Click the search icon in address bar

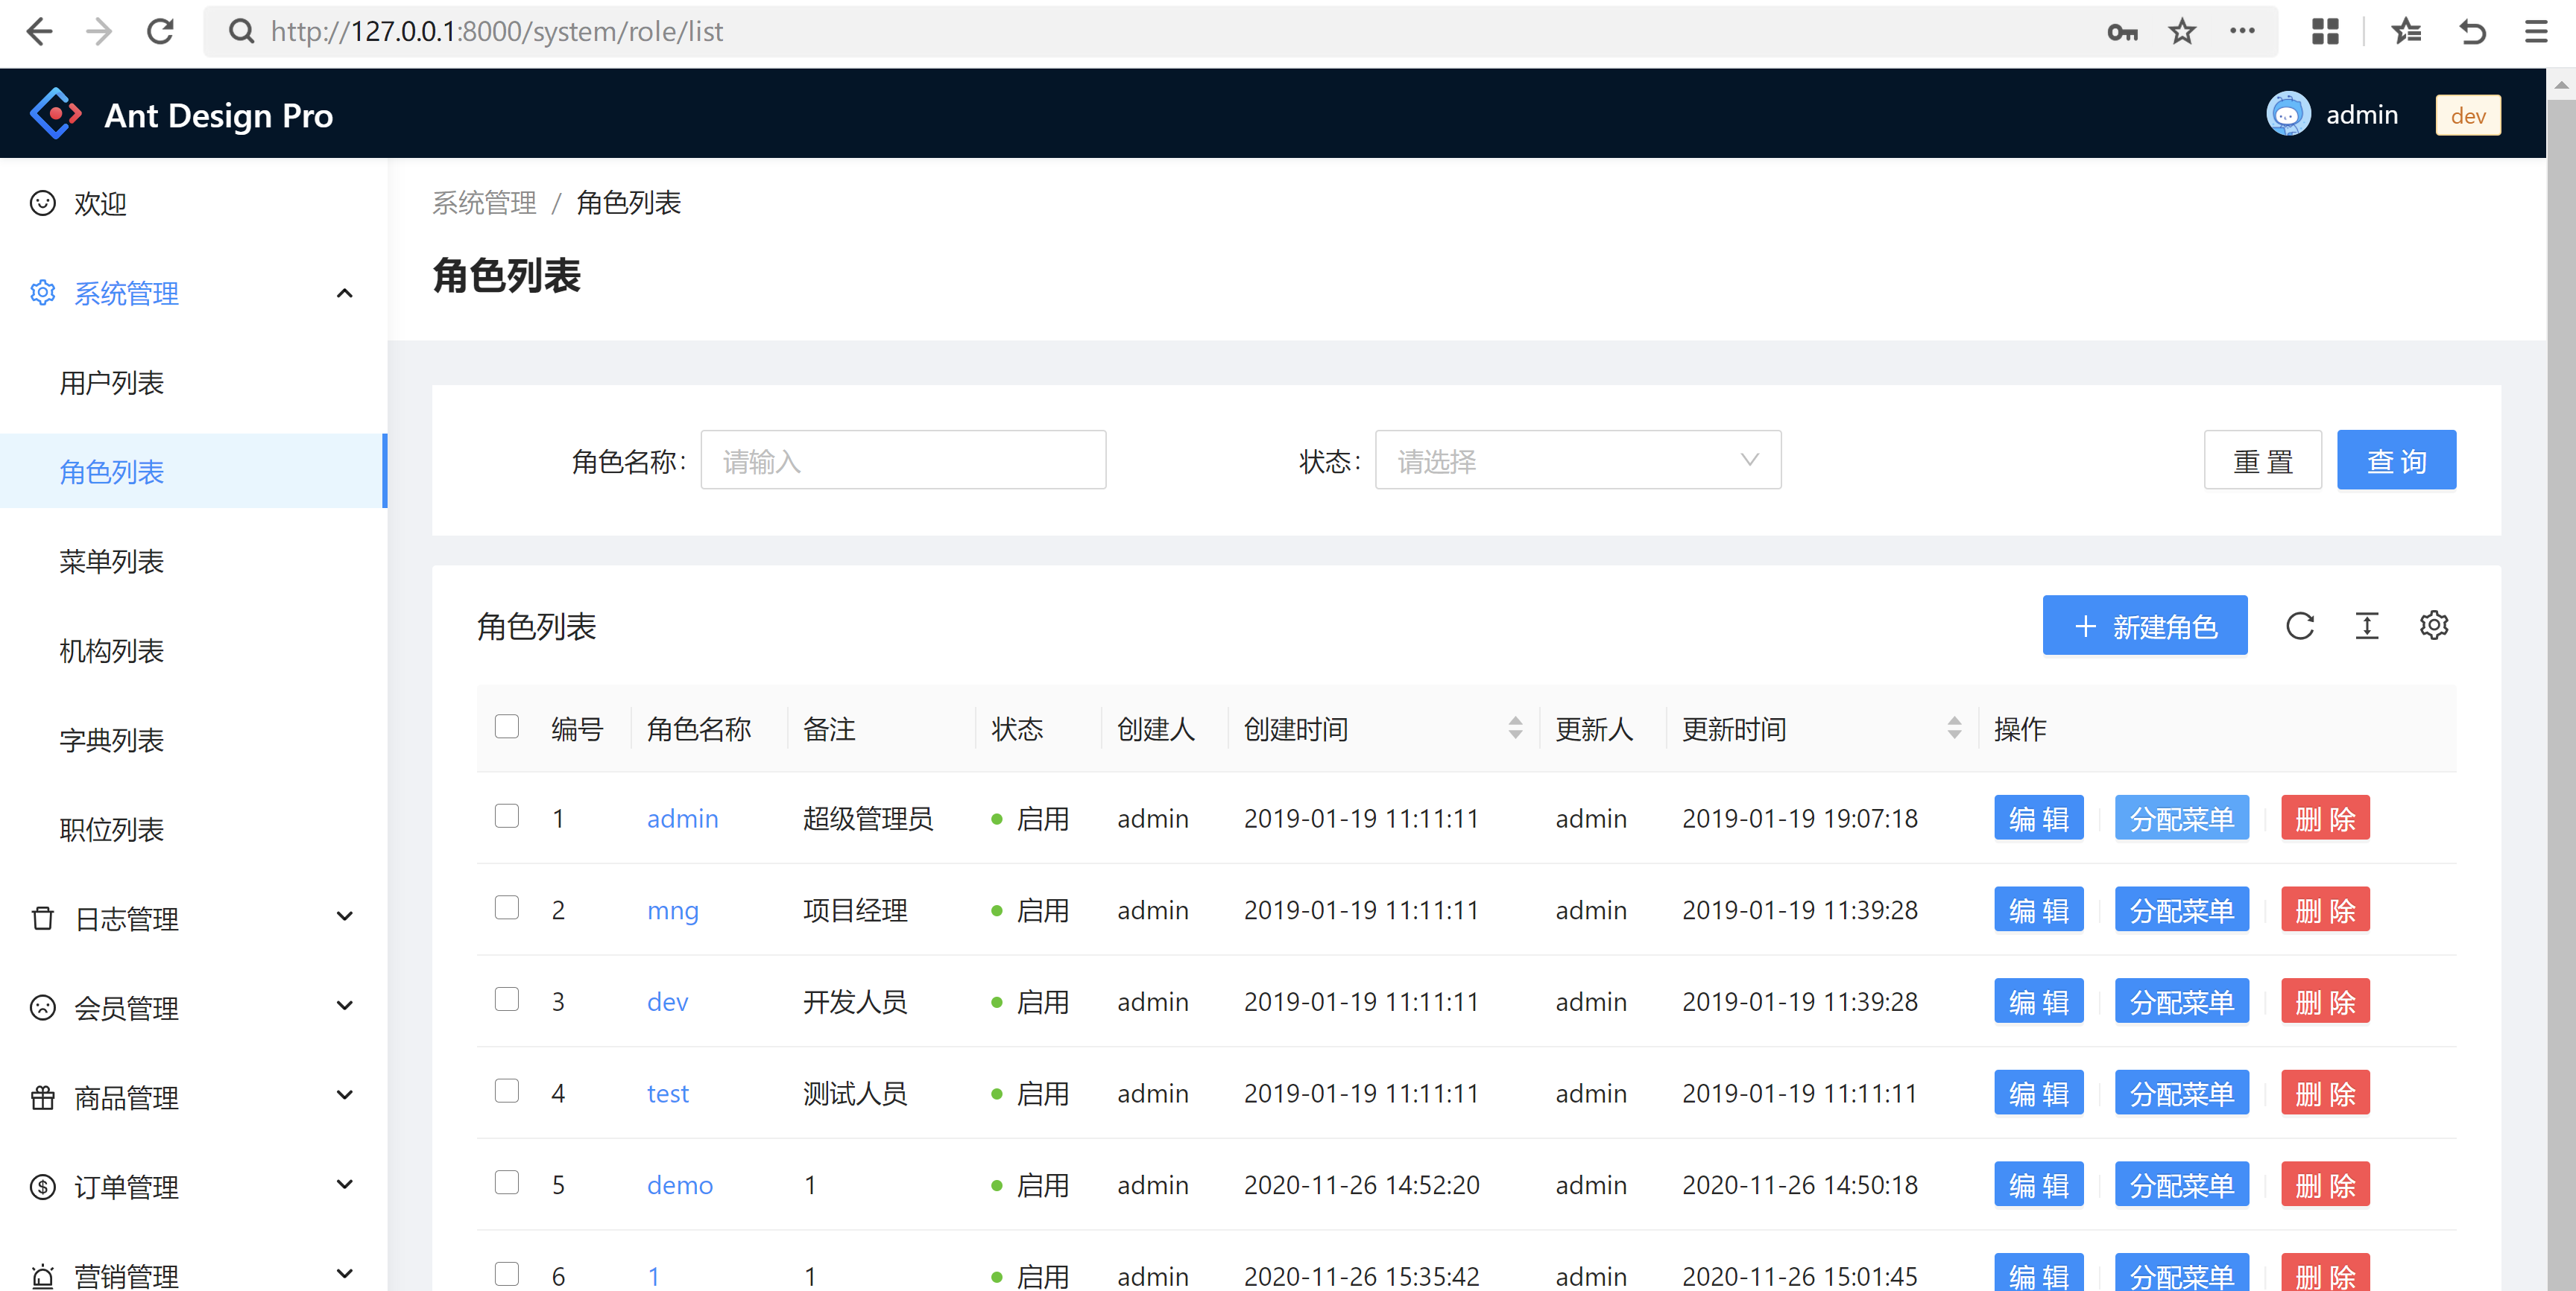point(241,32)
